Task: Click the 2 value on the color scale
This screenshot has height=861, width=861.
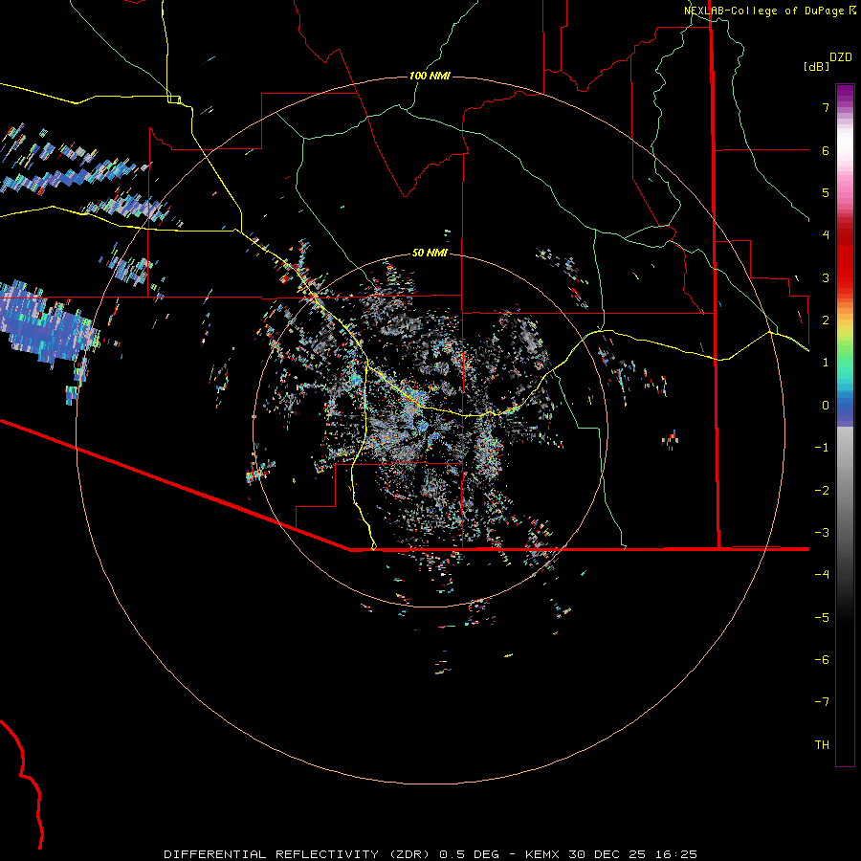Action: point(826,320)
